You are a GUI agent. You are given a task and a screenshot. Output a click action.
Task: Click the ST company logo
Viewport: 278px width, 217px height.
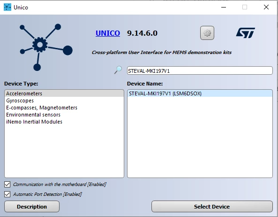[245, 33]
